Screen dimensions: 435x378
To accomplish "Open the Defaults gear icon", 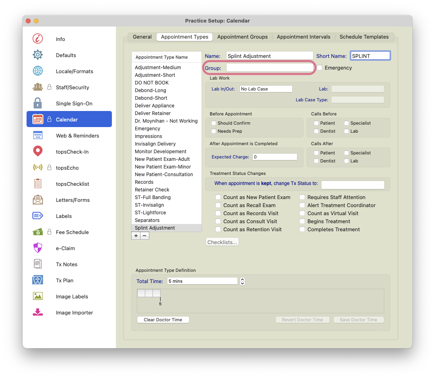I will [38, 55].
